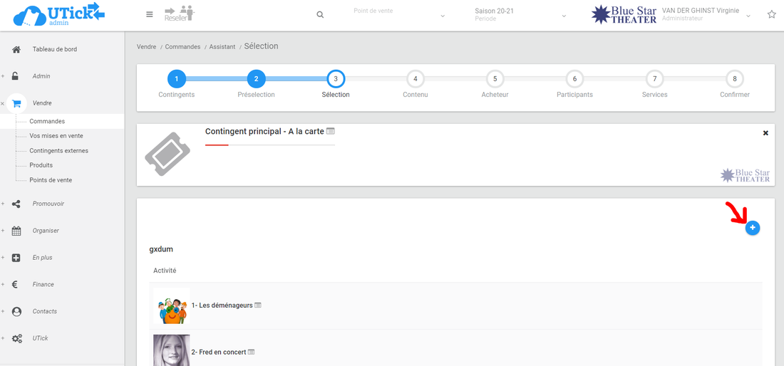Select Contingents externes in sidebar
The height and width of the screenshot is (366, 784).
point(58,151)
